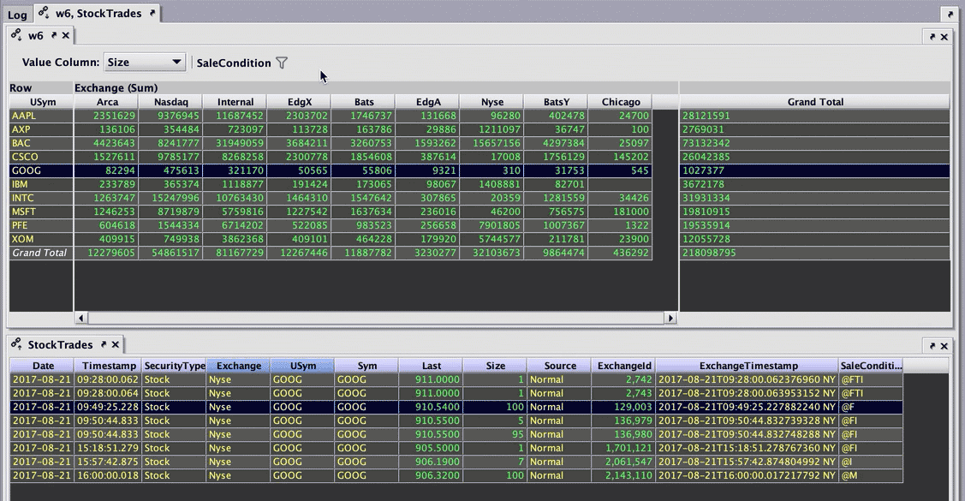Select the MSFT row label
The height and width of the screenshot is (501, 965).
coord(42,212)
